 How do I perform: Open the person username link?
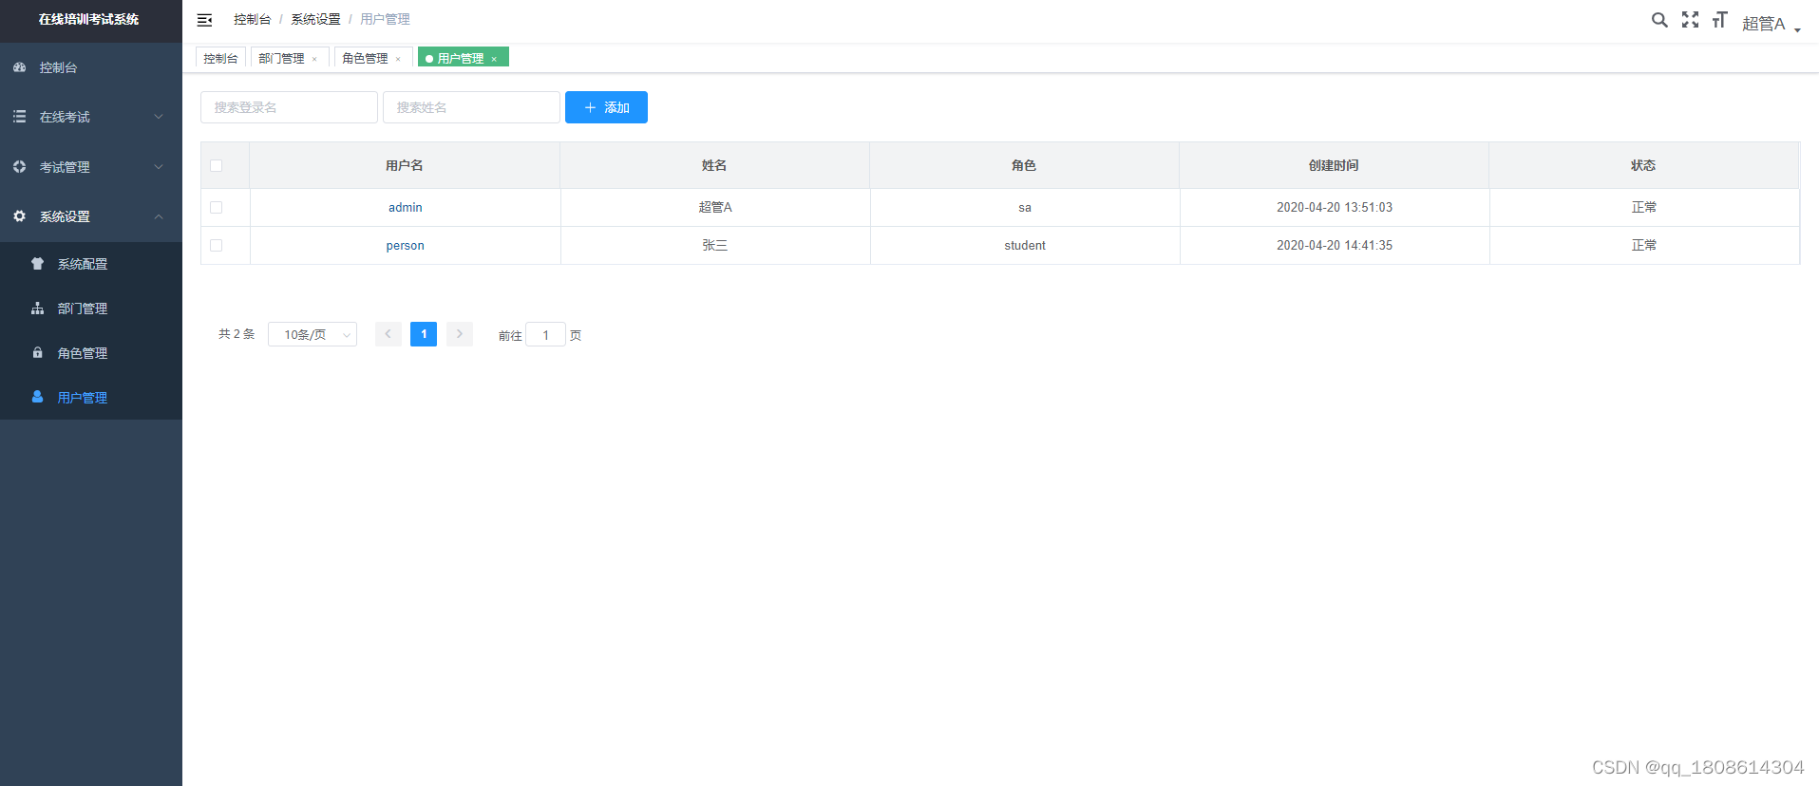pos(406,245)
